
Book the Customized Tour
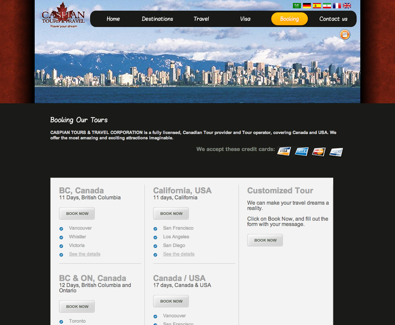pyautogui.click(x=265, y=240)
